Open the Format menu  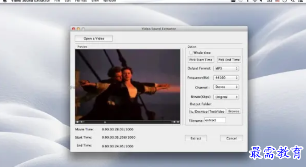pyautogui.click(x=81, y=1)
